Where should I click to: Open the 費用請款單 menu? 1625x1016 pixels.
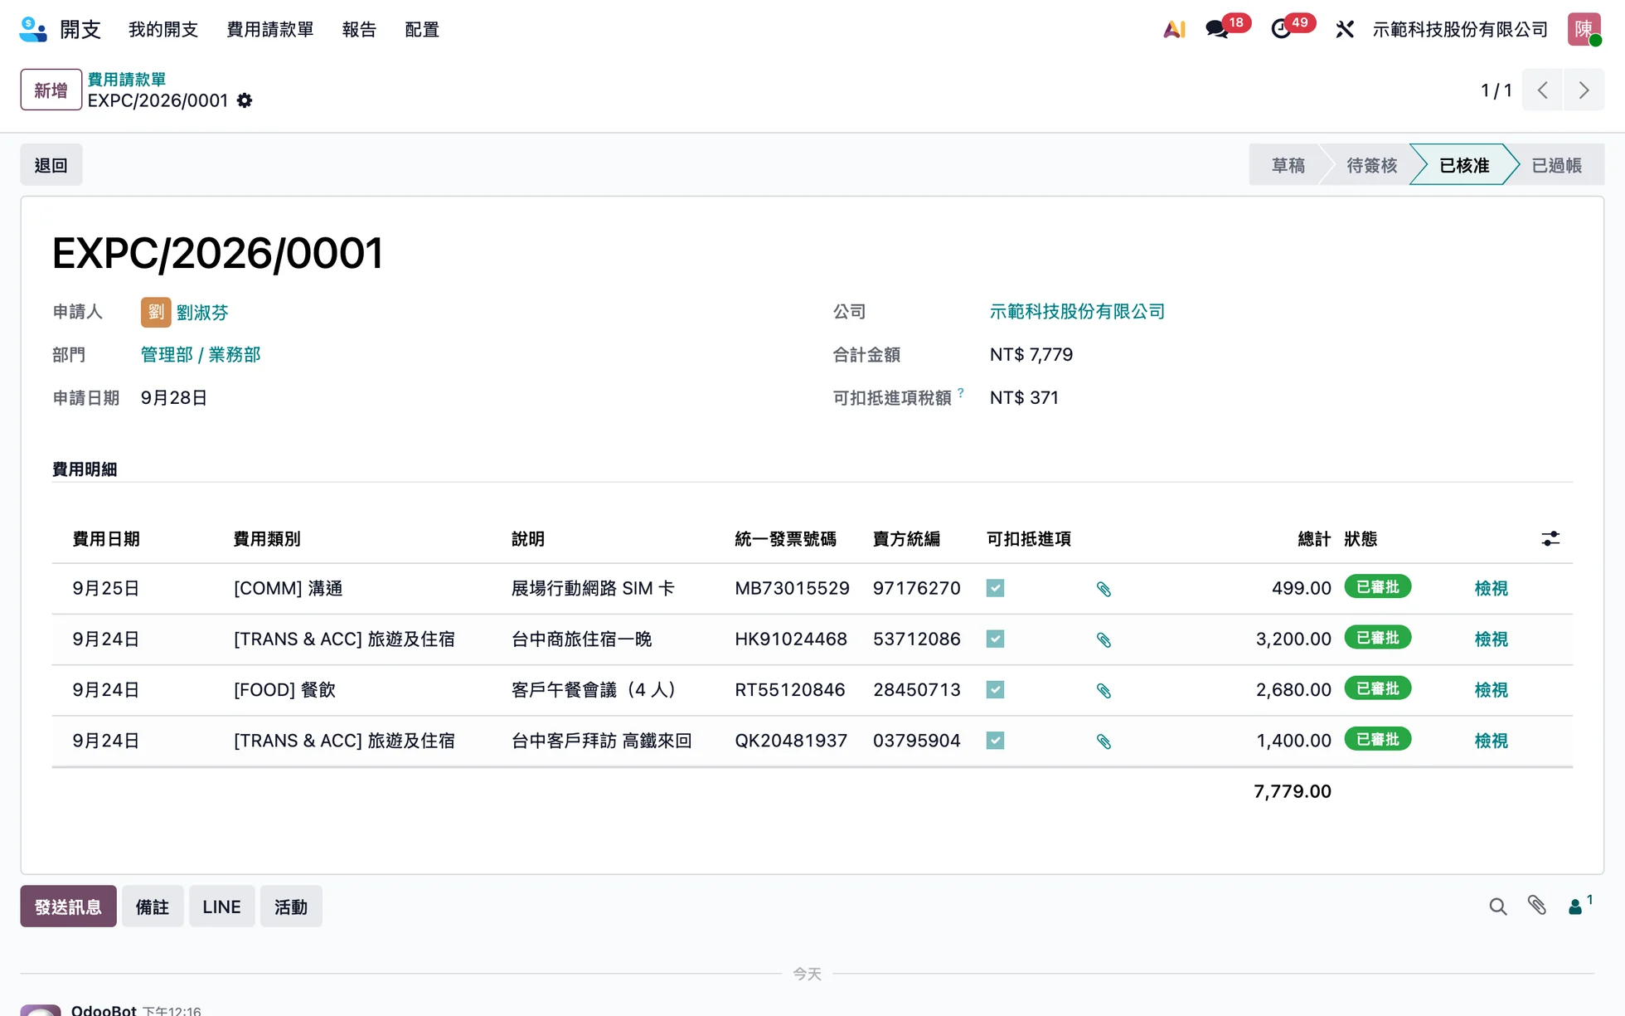(x=270, y=29)
